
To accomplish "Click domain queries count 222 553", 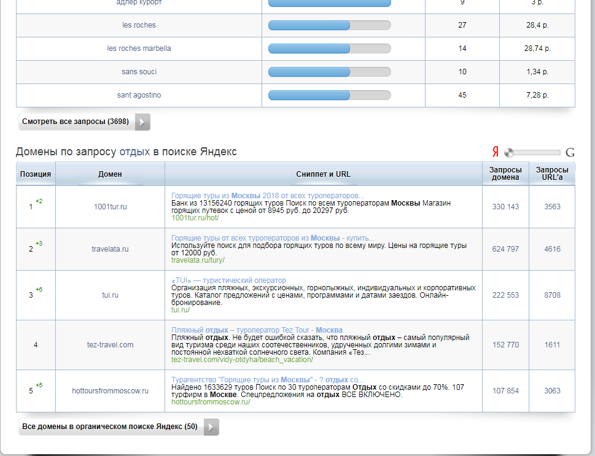I will point(505,295).
